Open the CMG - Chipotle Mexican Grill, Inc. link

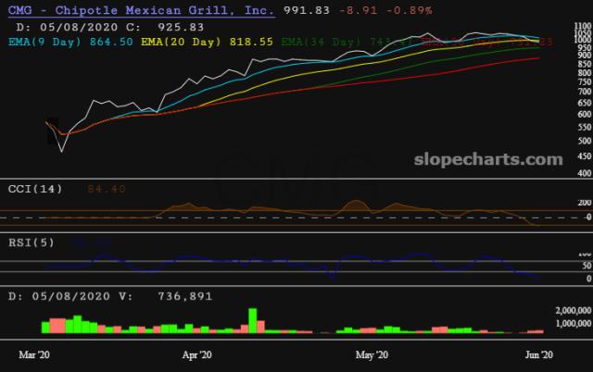139,10
